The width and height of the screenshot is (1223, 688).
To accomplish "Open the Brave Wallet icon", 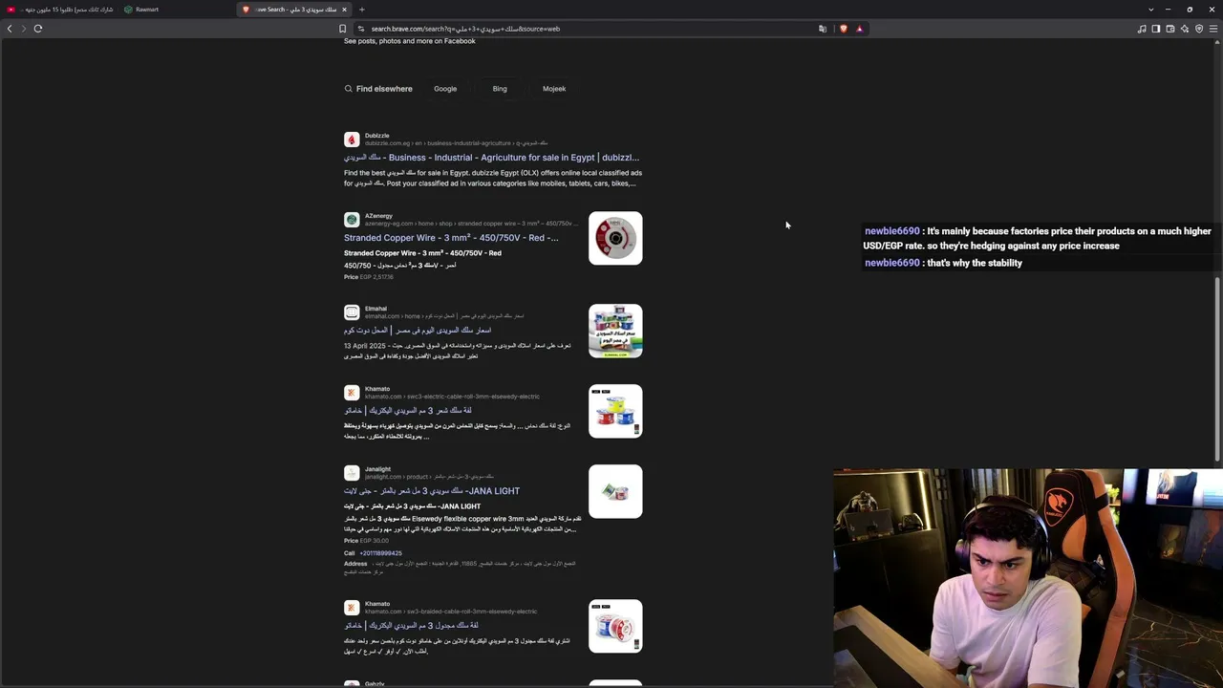I will [1170, 29].
